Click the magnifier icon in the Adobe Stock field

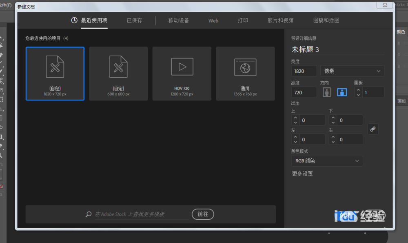(x=88, y=214)
